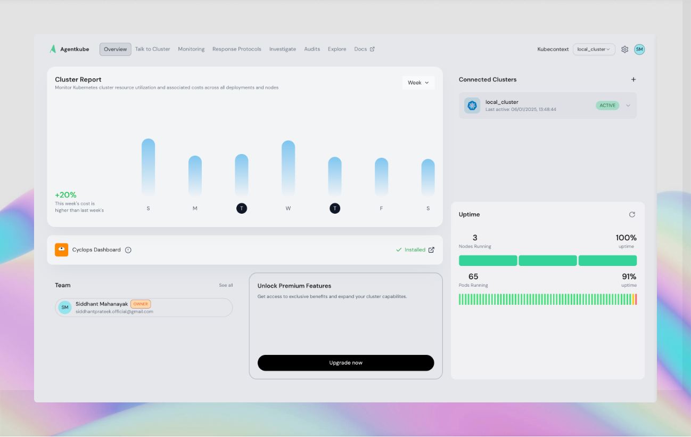Click the middle node uptime bar
The width and height of the screenshot is (691, 437).
(x=548, y=261)
